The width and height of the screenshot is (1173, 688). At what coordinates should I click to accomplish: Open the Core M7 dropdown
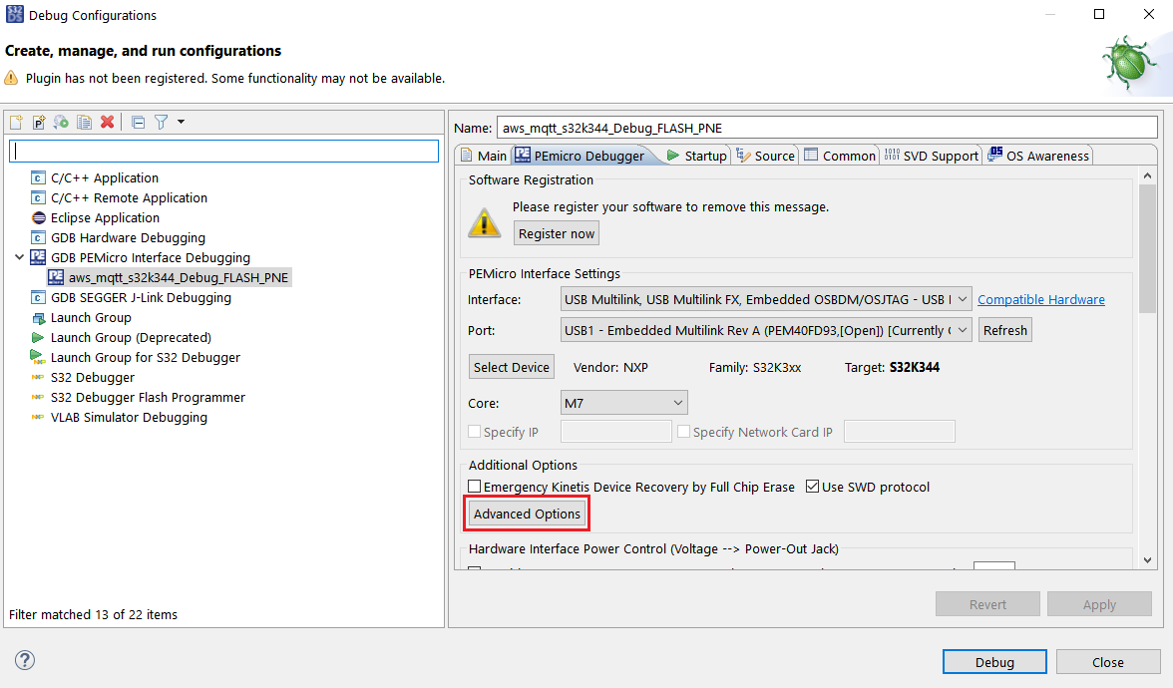[624, 403]
